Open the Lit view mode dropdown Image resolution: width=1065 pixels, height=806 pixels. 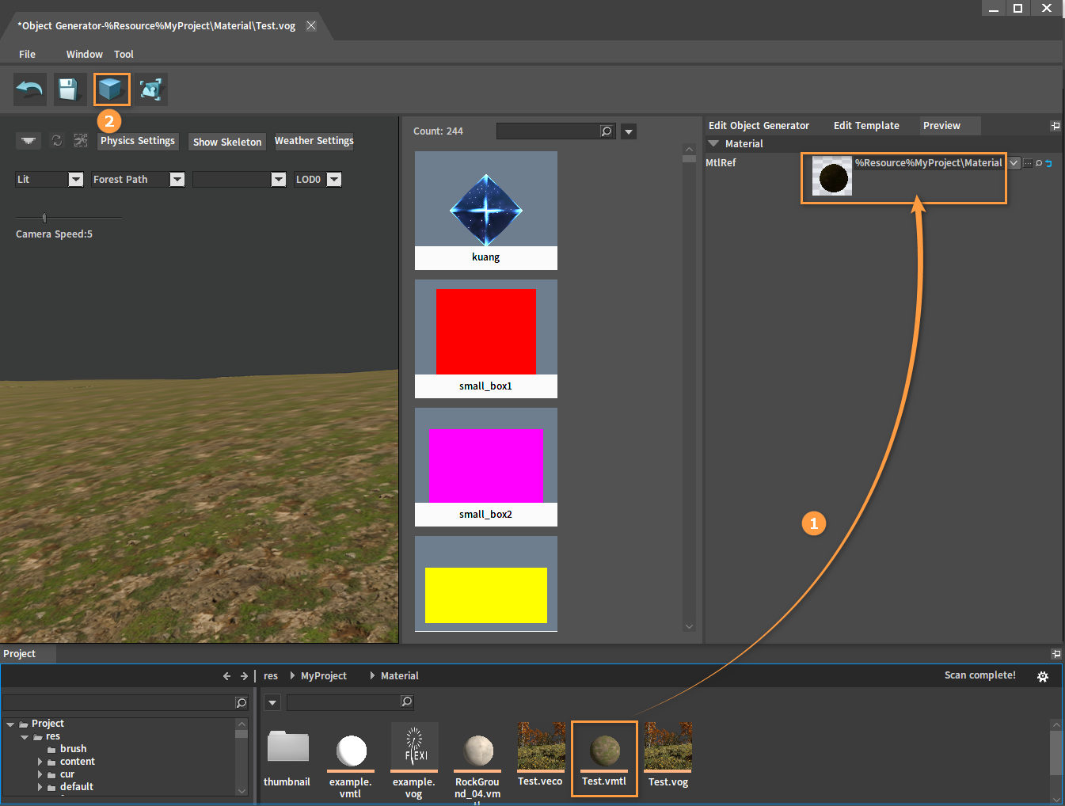click(x=75, y=180)
